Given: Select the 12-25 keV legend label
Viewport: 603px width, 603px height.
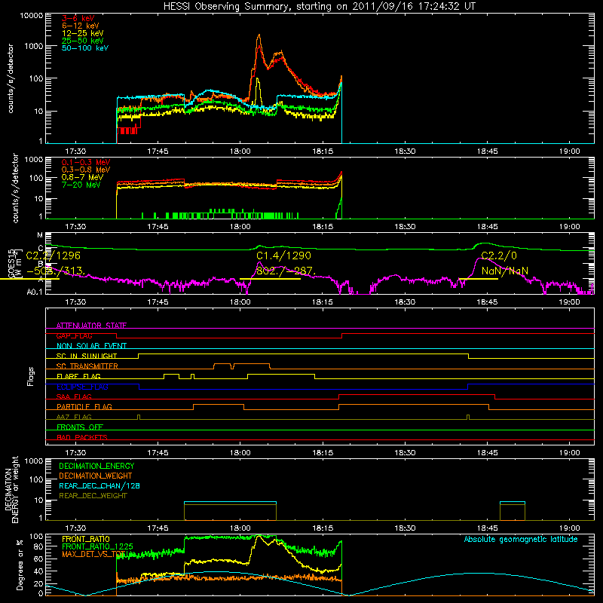Looking at the screenshot, I should 83,33.
